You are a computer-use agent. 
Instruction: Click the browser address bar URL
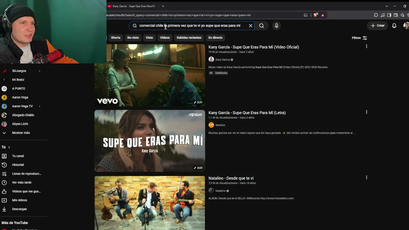(179, 15)
